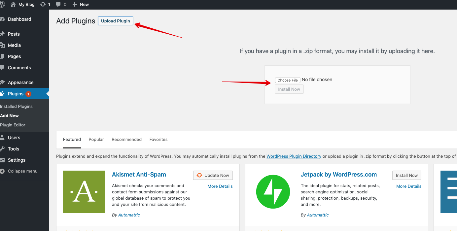Open the Favorites tab
457x231 pixels.
point(158,140)
